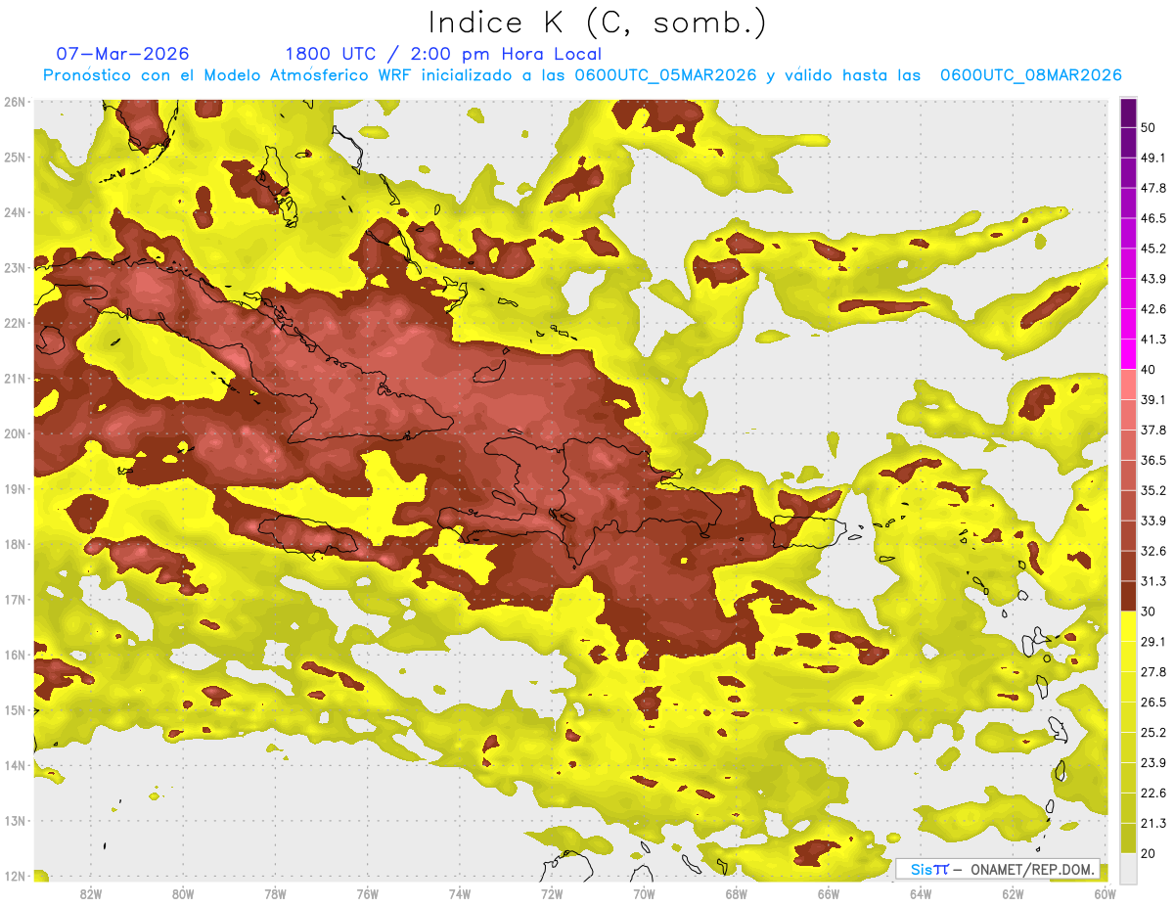The image size is (1174, 907).
Task: Click the '13N' latitude label
Action: 15,821
